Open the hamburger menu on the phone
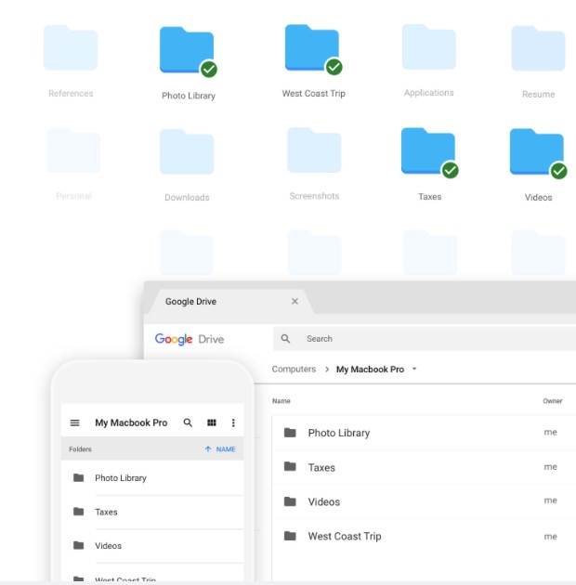This screenshot has width=576, height=585. point(74,422)
